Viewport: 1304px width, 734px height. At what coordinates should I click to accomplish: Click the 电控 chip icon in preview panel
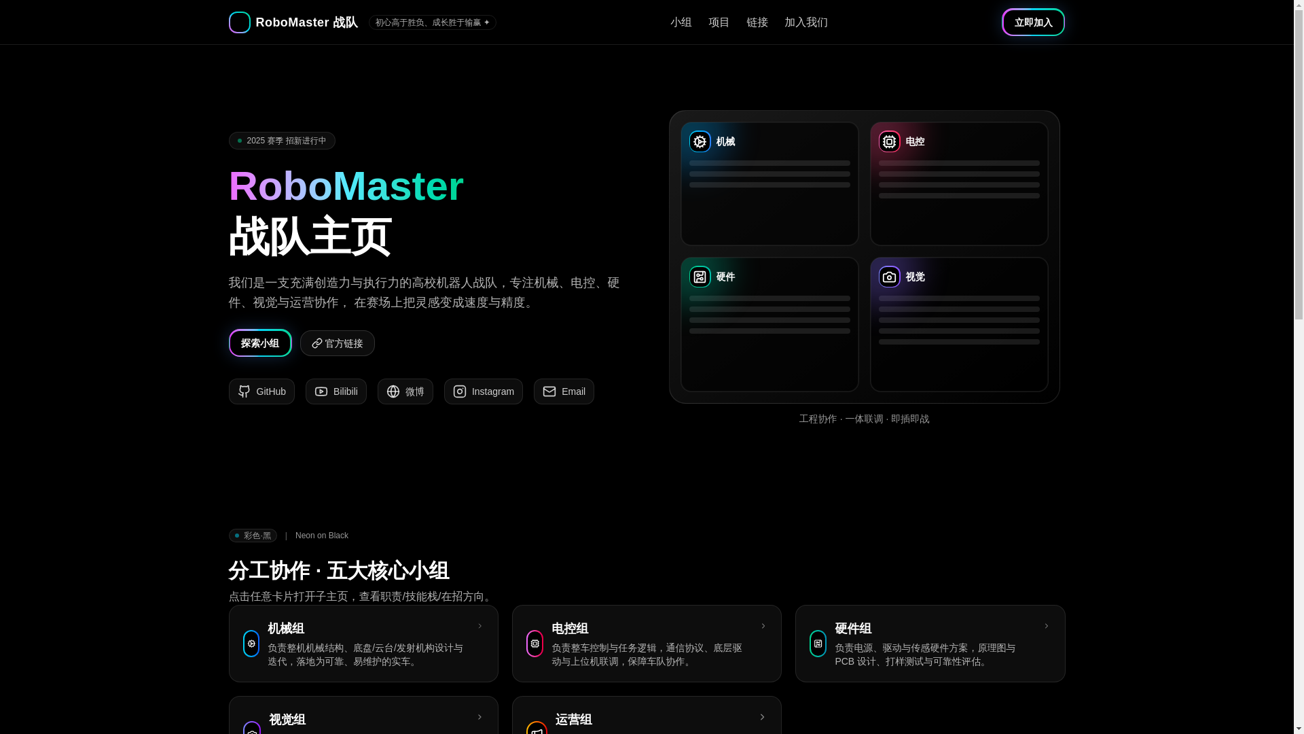coord(889,141)
